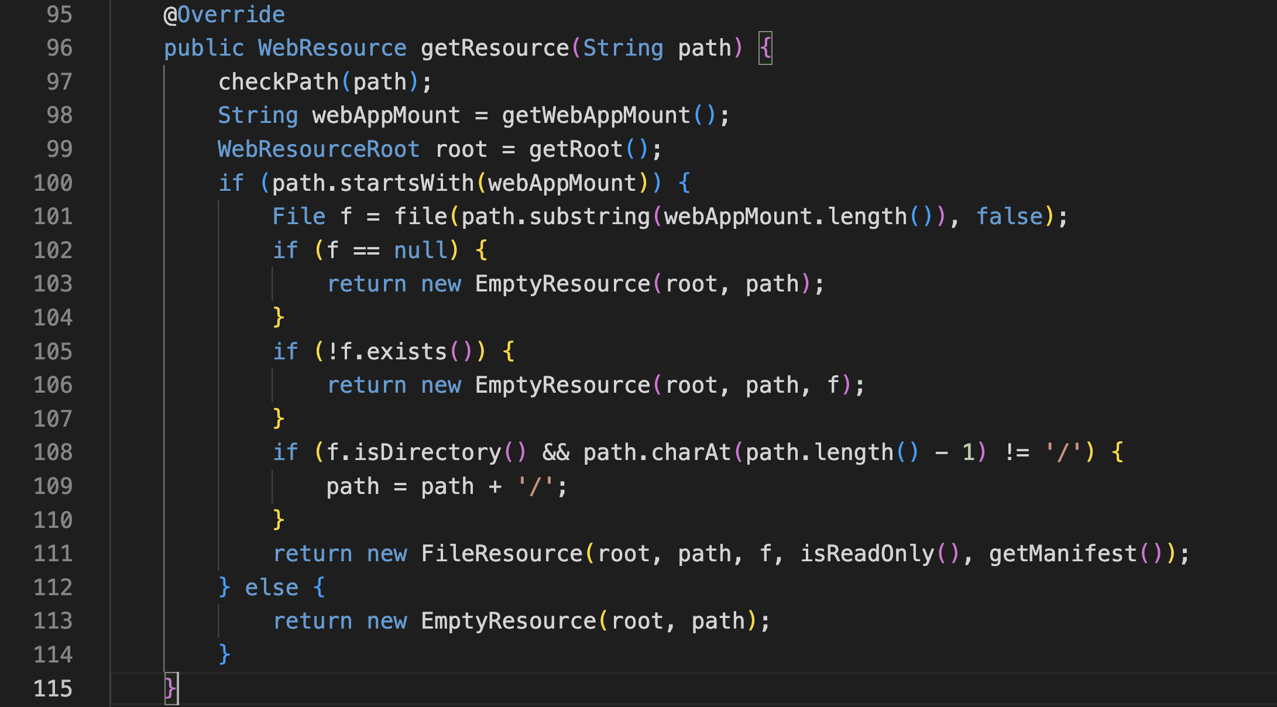
Task: Click the getResource method name
Action: tap(495, 48)
